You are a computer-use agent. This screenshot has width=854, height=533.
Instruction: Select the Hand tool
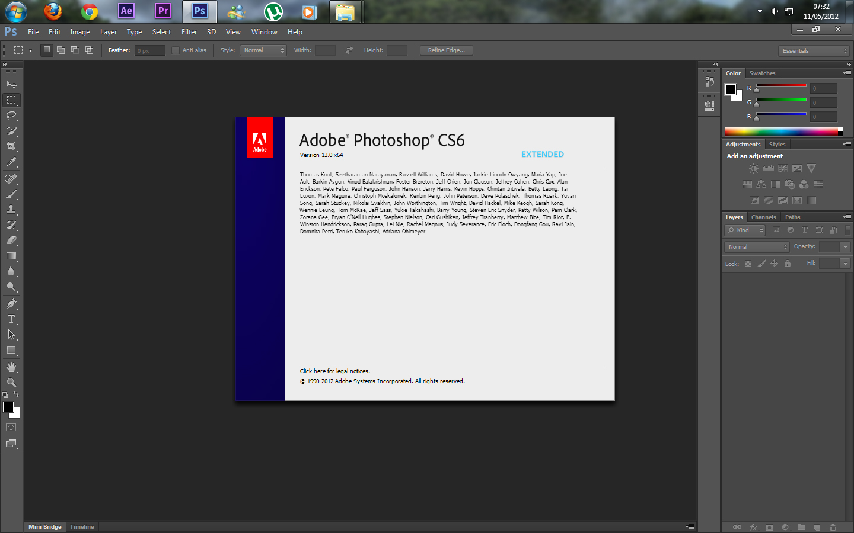[x=11, y=367]
